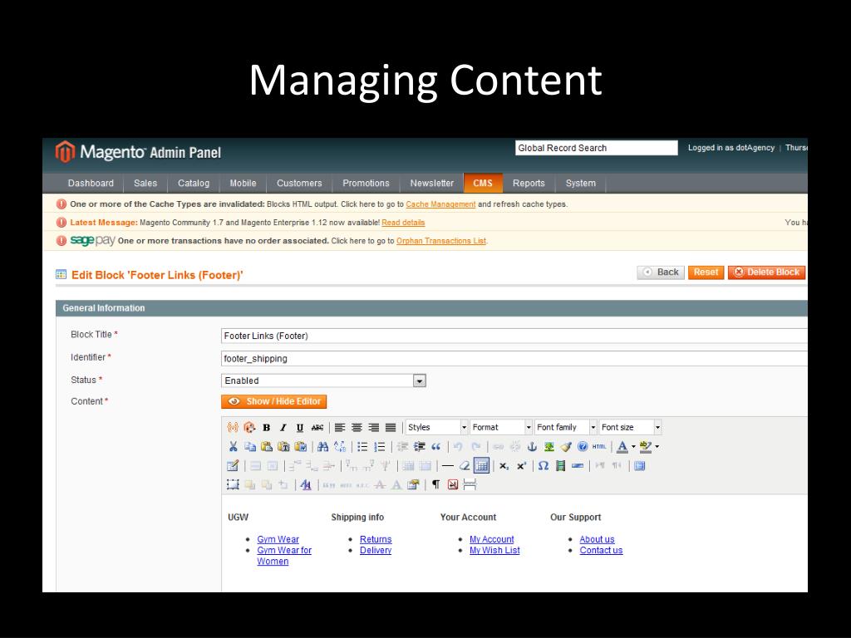This screenshot has width=851, height=638.
Task: Click the Block Title input field
Action: [514, 336]
